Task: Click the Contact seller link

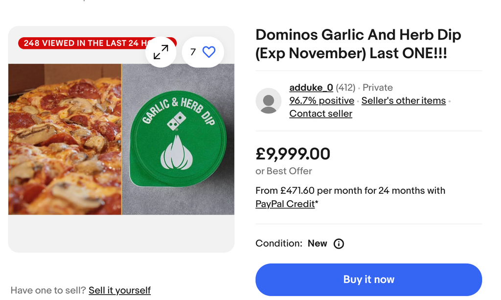Action: [x=320, y=114]
